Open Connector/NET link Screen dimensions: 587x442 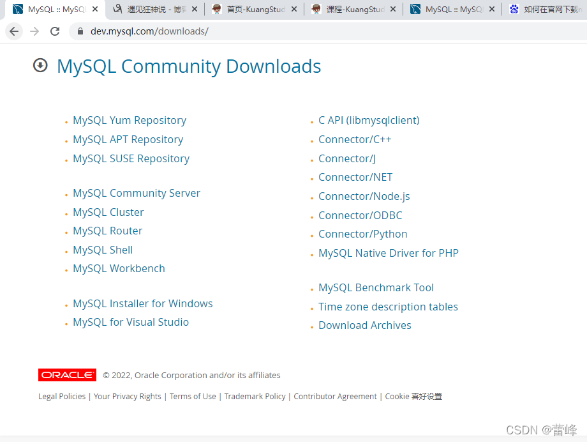(355, 177)
